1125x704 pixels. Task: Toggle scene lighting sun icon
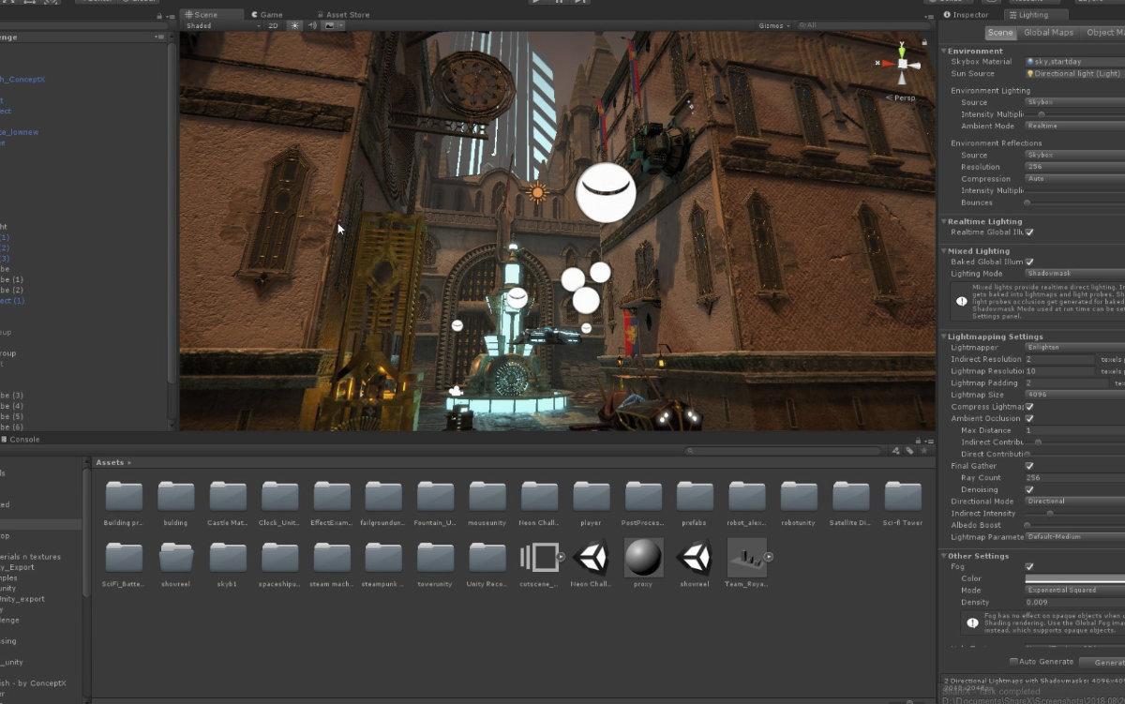pyautogui.click(x=294, y=26)
